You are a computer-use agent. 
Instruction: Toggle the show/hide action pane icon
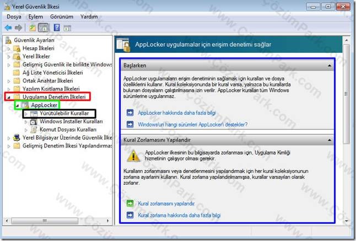67,28
